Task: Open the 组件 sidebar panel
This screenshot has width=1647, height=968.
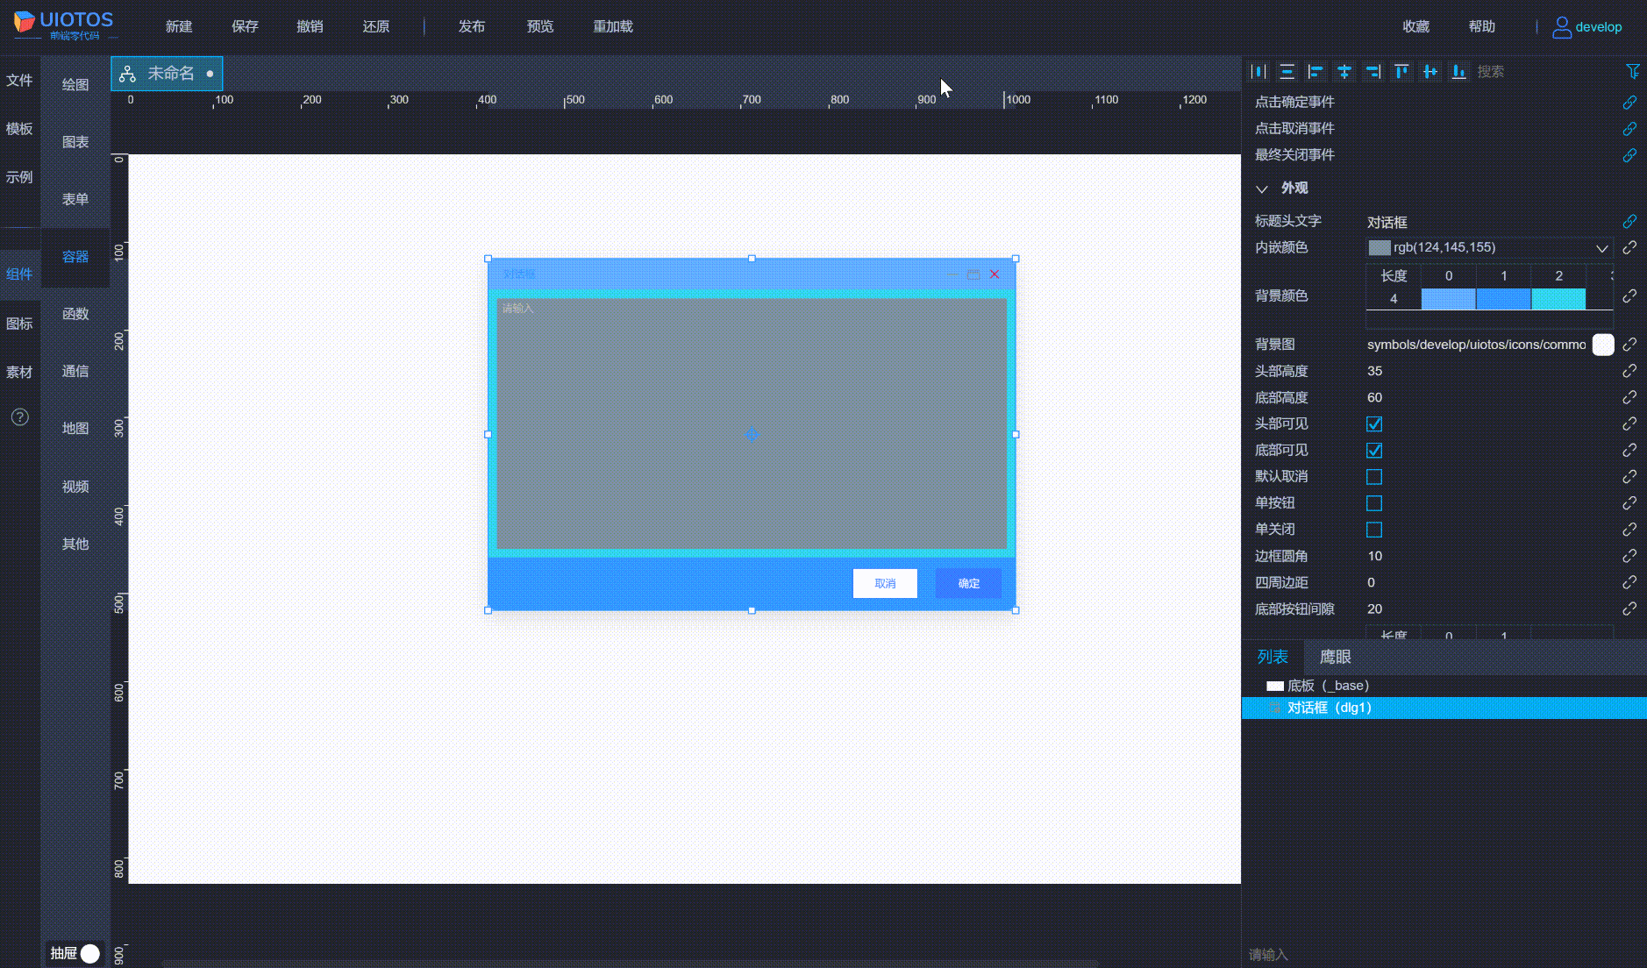Action: (20, 274)
